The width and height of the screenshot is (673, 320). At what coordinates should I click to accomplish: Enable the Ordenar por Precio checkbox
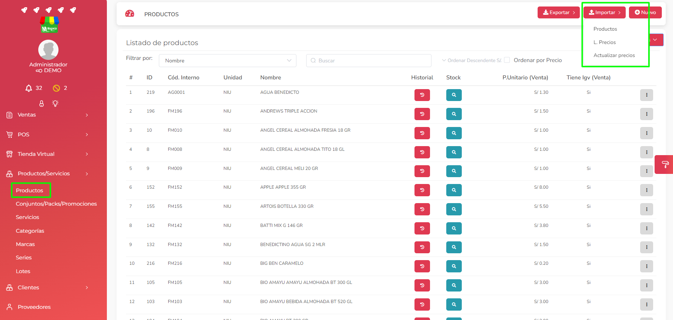pos(507,60)
